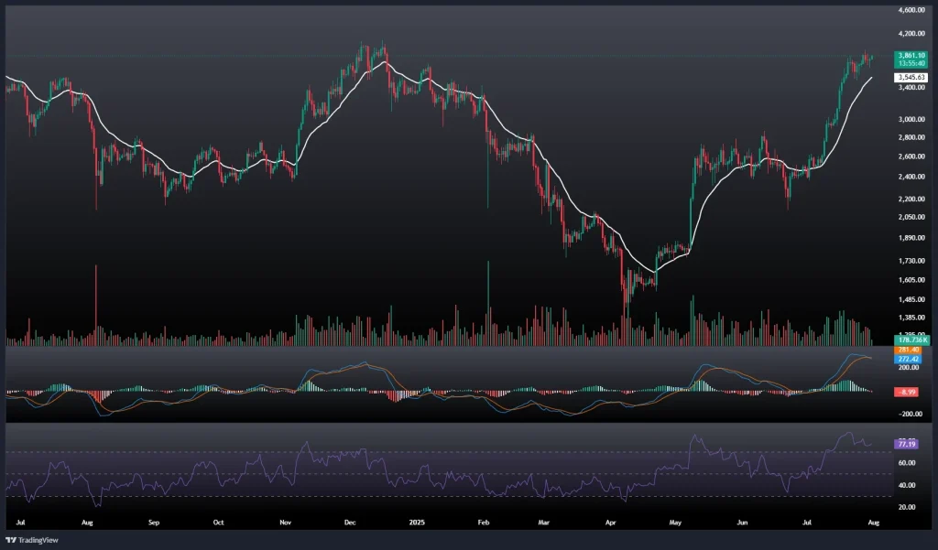
Task: Click the 1,485.00 price axis label
Action: pos(912,300)
